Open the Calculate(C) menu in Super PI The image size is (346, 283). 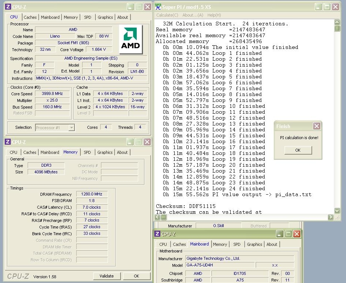(x=167, y=15)
